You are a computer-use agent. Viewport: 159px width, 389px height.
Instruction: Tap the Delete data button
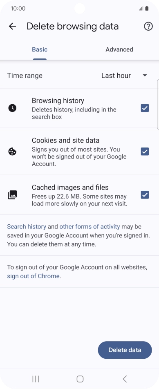point(125,350)
